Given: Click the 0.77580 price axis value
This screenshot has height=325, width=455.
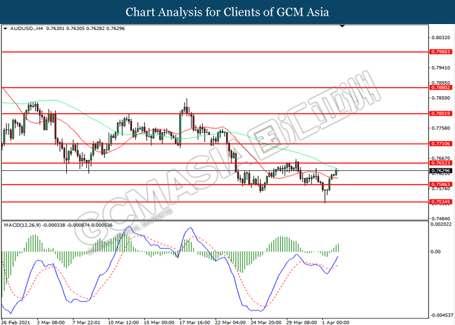Looking at the screenshot, I should point(441,128).
